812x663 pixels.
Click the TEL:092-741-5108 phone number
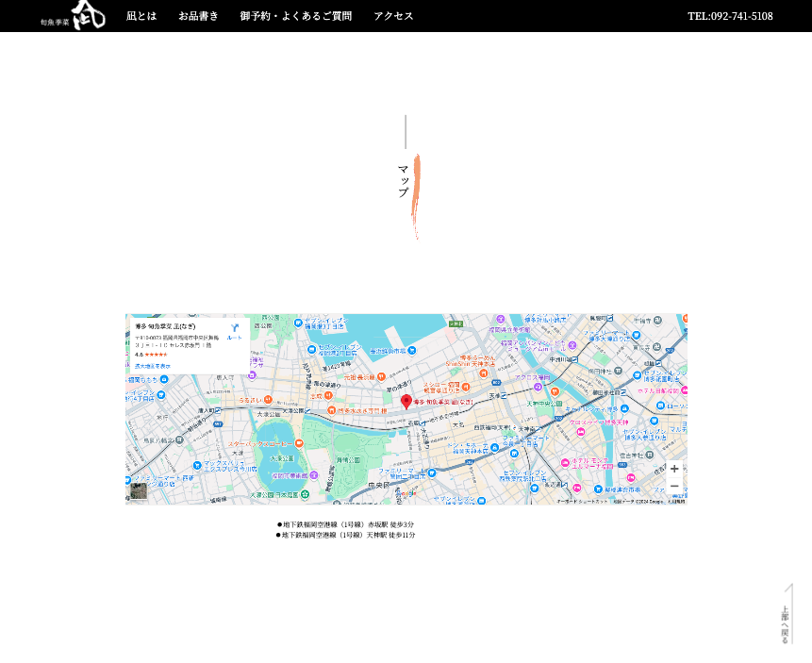coord(729,16)
